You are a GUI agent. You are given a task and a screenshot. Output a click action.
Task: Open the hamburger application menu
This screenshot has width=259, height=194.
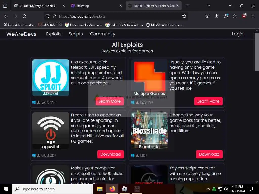[x=253, y=16]
